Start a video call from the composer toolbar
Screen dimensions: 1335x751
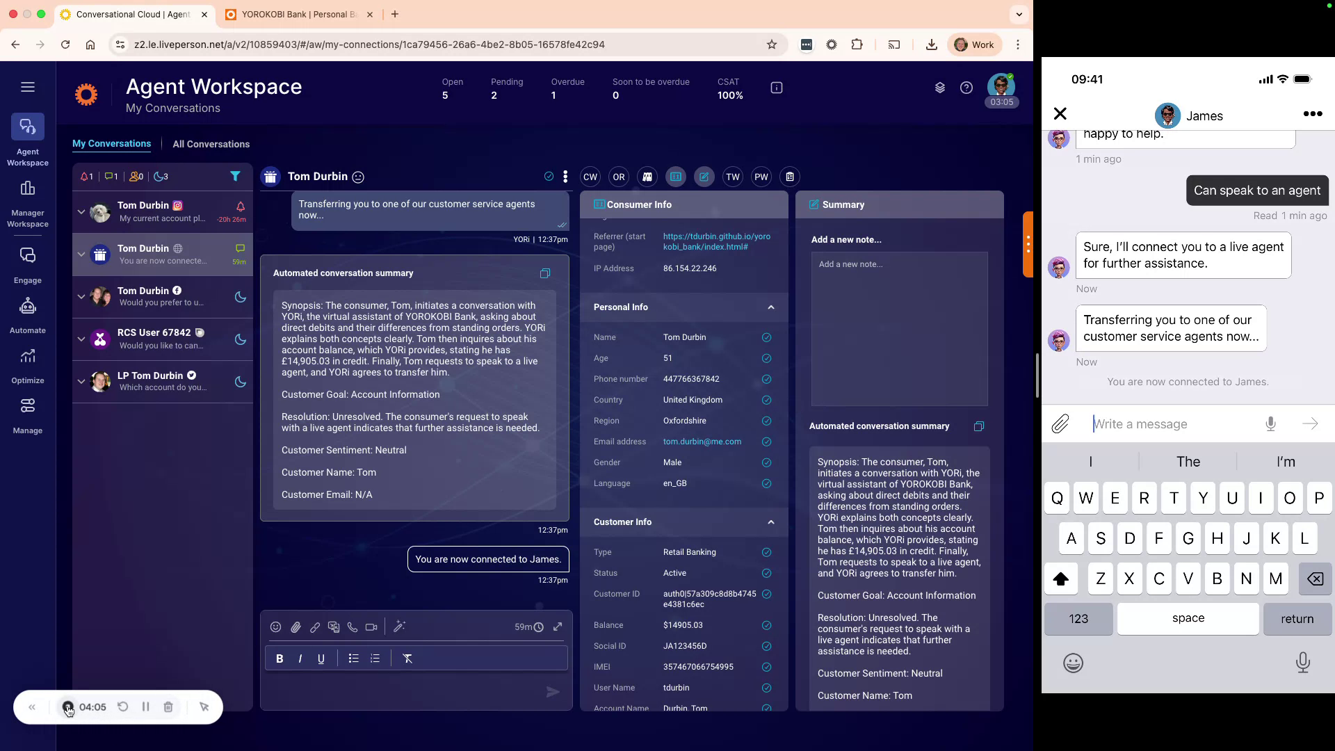coord(371,627)
